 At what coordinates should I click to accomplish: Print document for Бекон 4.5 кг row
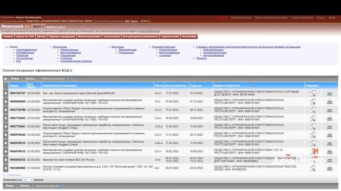[x=329, y=93]
